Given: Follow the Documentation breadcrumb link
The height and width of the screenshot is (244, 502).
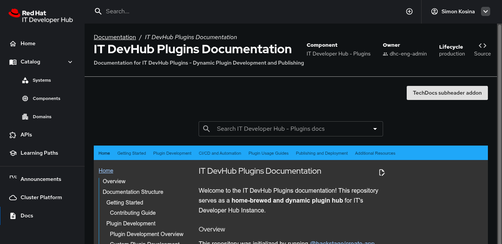Looking at the screenshot, I should coord(115,37).
